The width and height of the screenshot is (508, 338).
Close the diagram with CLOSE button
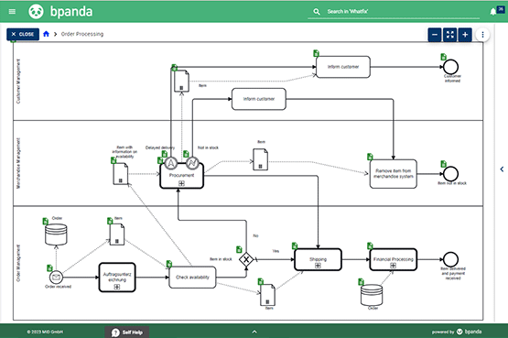click(x=23, y=34)
